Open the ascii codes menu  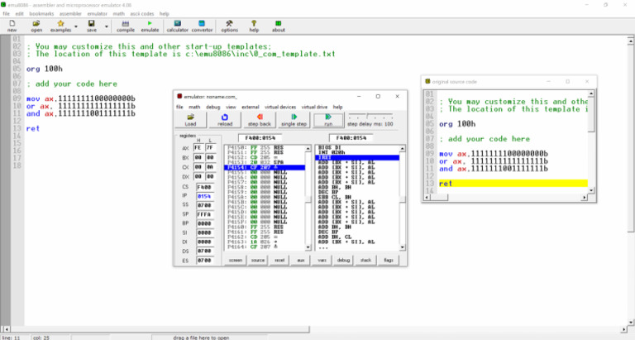pos(141,14)
